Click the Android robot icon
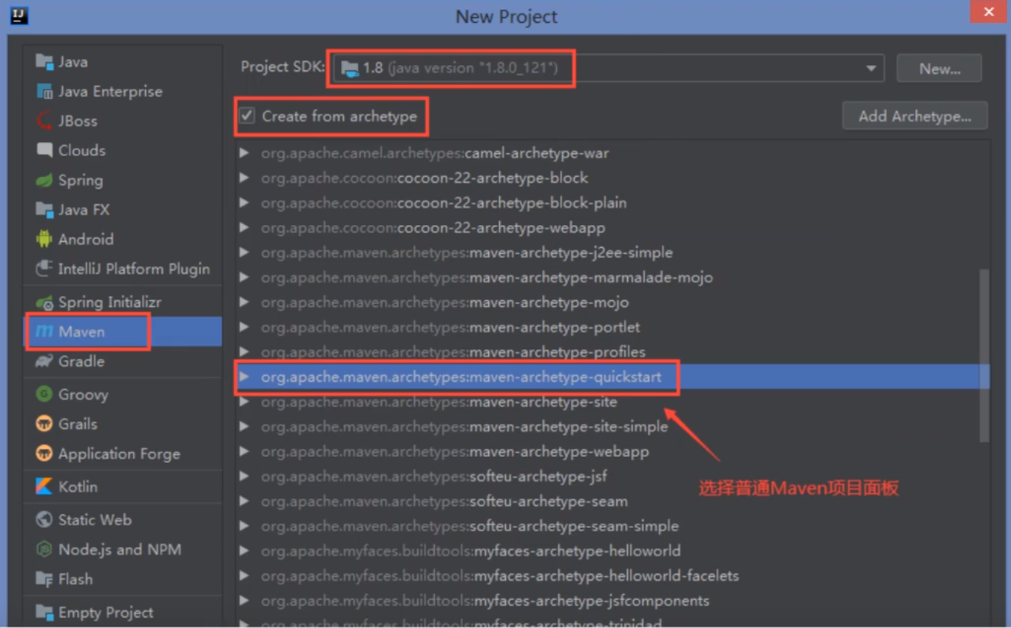The height and width of the screenshot is (628, 1011). tap(44, 239)
